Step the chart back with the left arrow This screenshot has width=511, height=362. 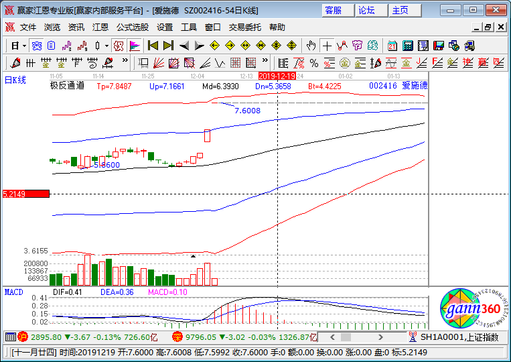coord(184,46)
